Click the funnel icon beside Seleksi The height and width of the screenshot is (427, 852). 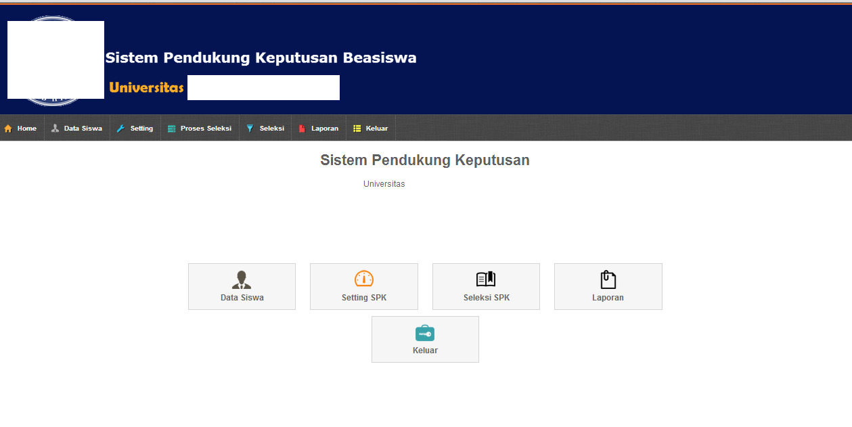[250, 129]
